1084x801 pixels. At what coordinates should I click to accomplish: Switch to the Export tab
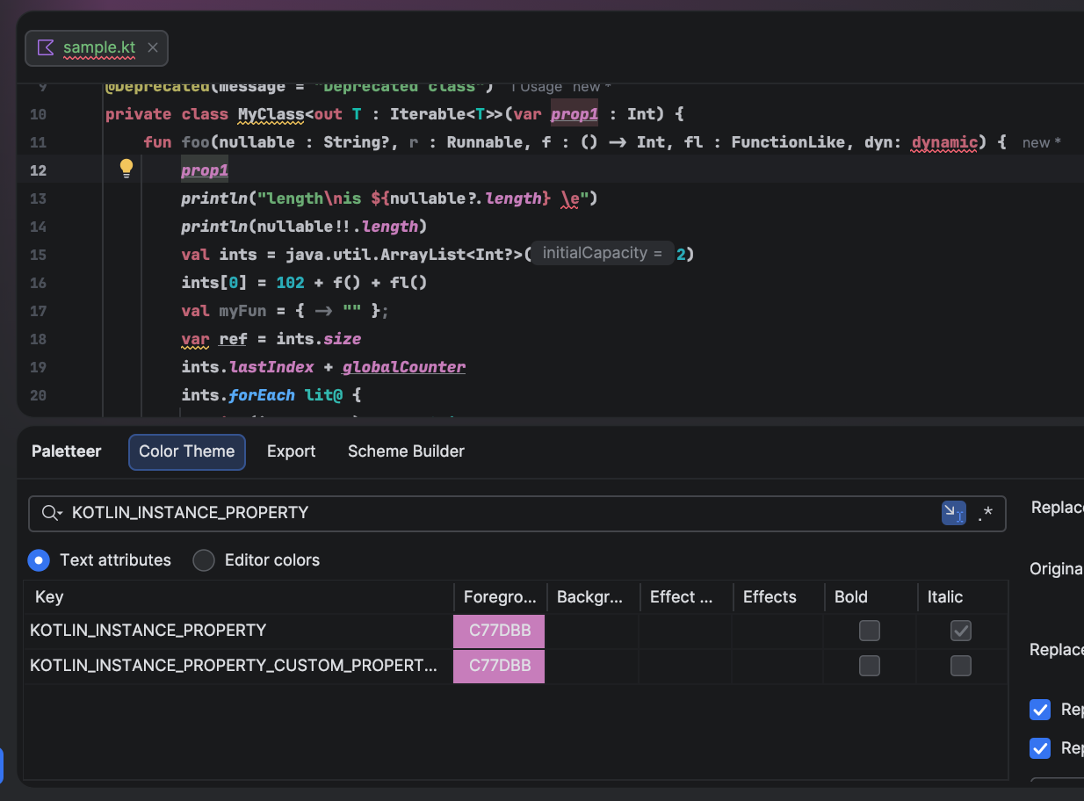pos(291,451)
